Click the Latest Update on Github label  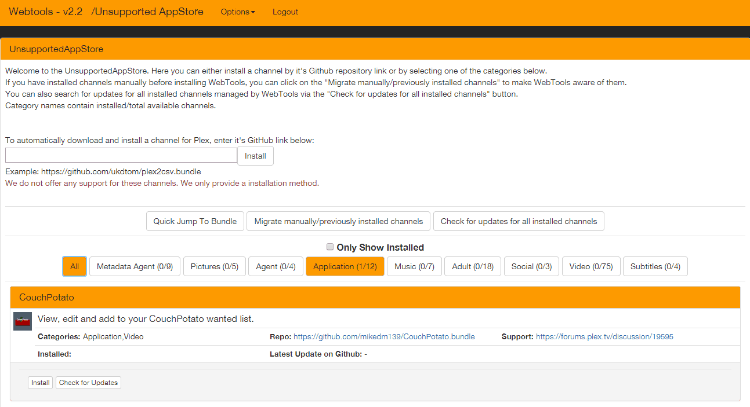click(316, 354)
